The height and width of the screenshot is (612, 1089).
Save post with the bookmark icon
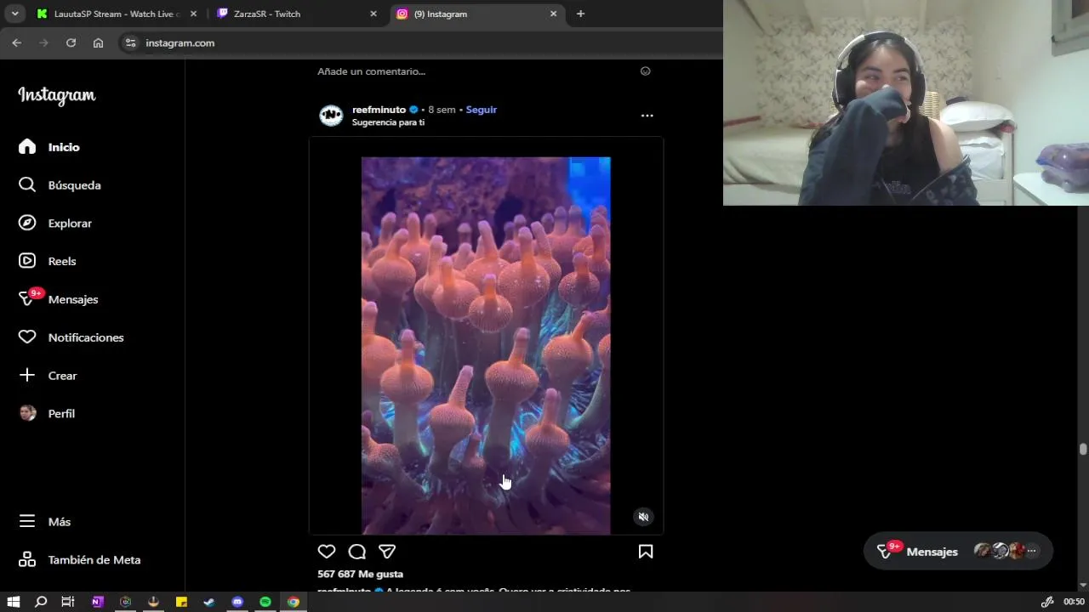pyautogui.click(x=646, y=552)
